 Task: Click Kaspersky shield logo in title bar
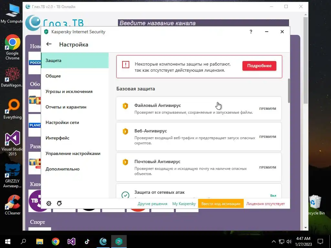[46, 32]
